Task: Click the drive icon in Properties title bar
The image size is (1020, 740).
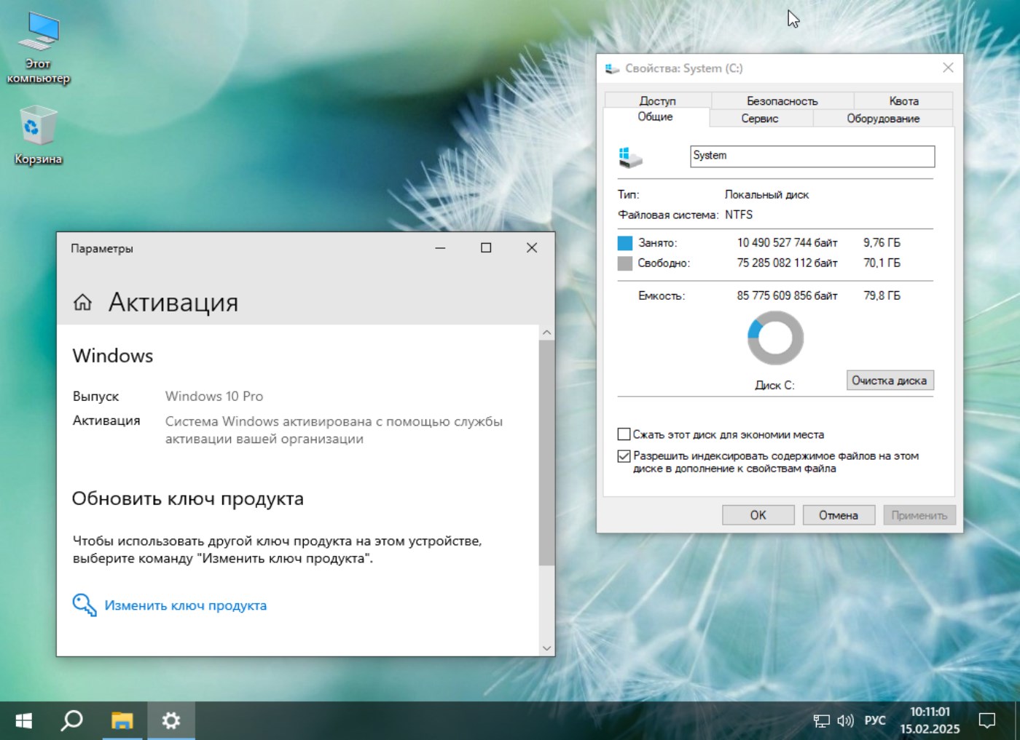Action: [x=612, y=68]
